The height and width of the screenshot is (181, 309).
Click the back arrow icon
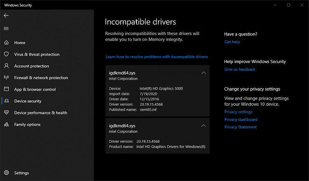pyautogui.click(x=6, y=16)
